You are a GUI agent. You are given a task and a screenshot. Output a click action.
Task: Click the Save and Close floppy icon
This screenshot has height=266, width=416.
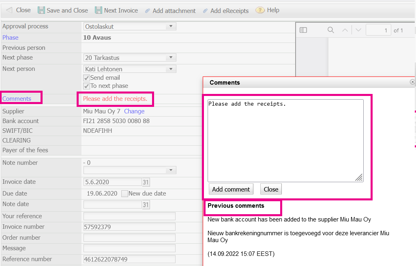pos(41,11)
